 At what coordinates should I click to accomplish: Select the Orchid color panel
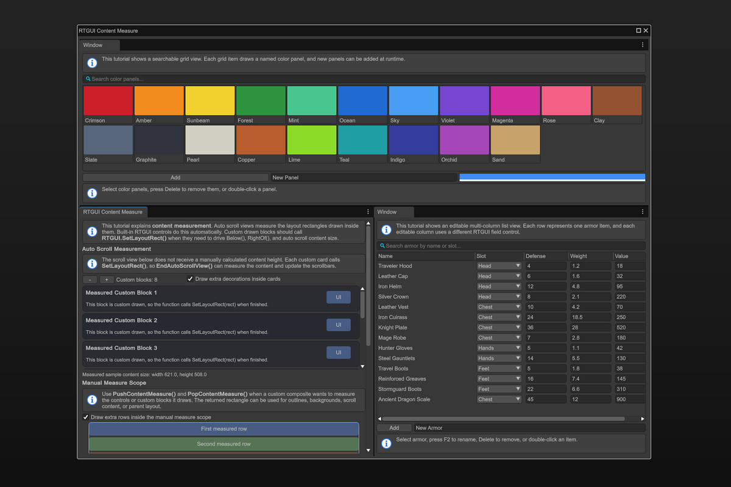coord(464,144)
